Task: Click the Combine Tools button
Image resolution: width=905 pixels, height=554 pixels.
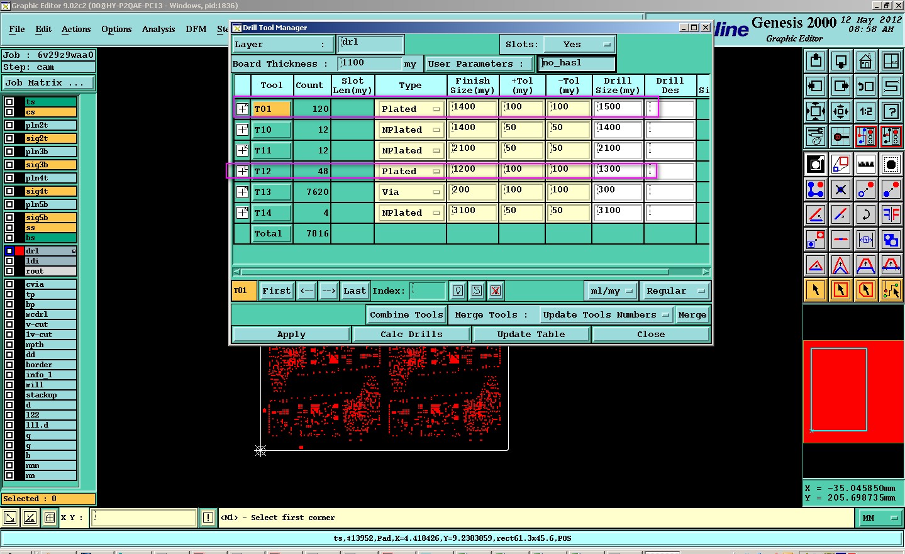Action: pyautogui.click(x=406, y=314)
